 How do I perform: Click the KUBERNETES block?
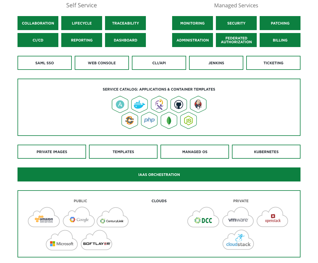[x=266, y=152]
